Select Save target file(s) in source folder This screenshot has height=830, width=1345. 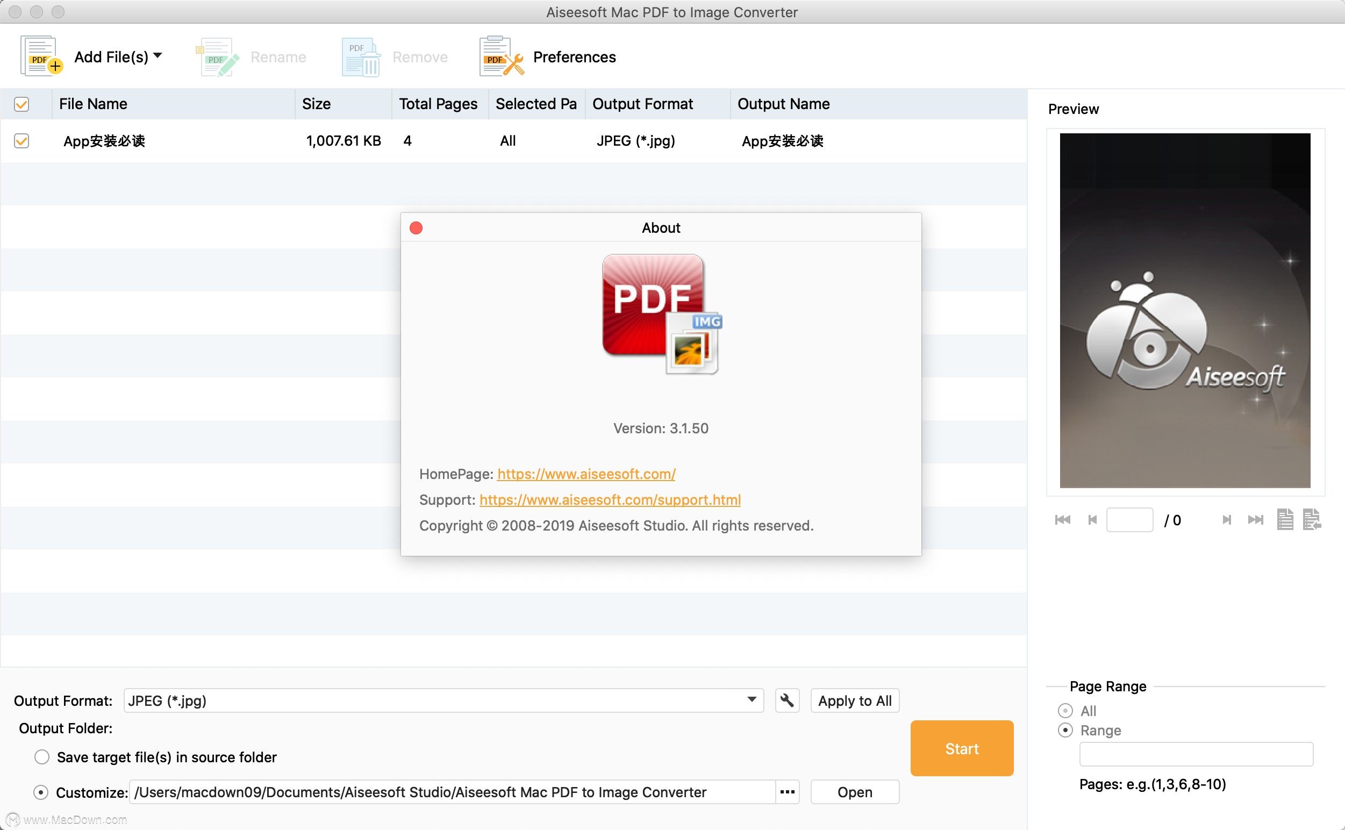tap(42, 757)
